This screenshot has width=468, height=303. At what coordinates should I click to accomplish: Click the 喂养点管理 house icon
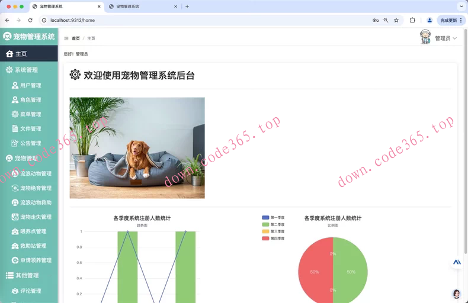(15, 231)
